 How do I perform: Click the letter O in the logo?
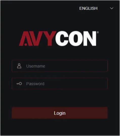[x=76, y=38]
